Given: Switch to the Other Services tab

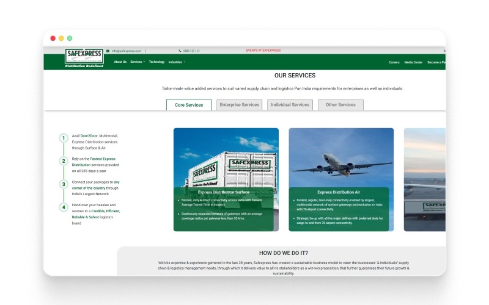Looking at the screenshot, I should [x=340, y=105].
